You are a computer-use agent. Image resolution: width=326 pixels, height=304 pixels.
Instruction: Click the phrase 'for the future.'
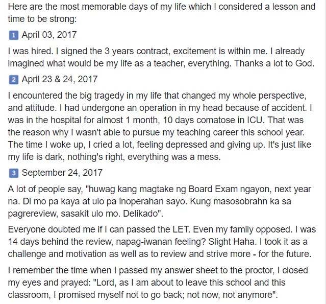285,254
